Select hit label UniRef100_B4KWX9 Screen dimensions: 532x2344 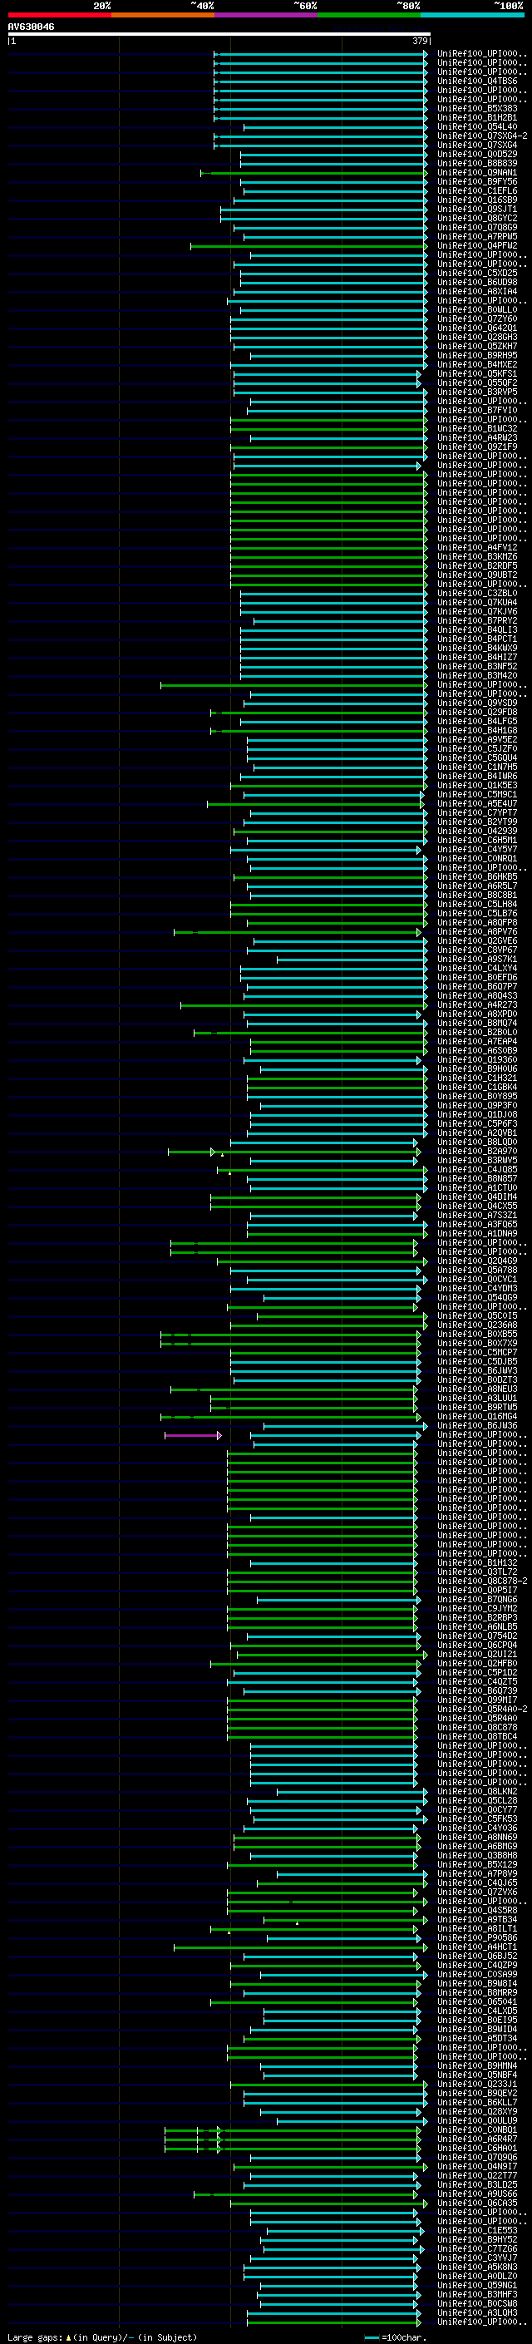coord(477,648)
